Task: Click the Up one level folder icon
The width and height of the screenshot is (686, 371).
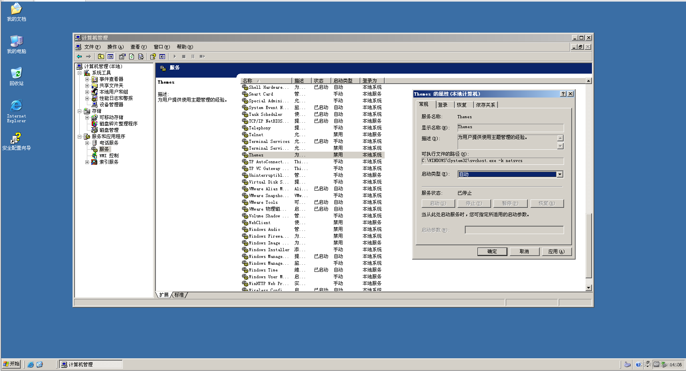Action: click(101, 57)
